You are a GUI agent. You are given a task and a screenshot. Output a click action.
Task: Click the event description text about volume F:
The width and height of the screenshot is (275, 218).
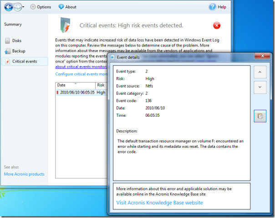[x=180, y=146]
